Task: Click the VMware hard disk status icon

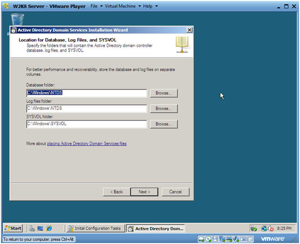Action: (x=201, y=239)
